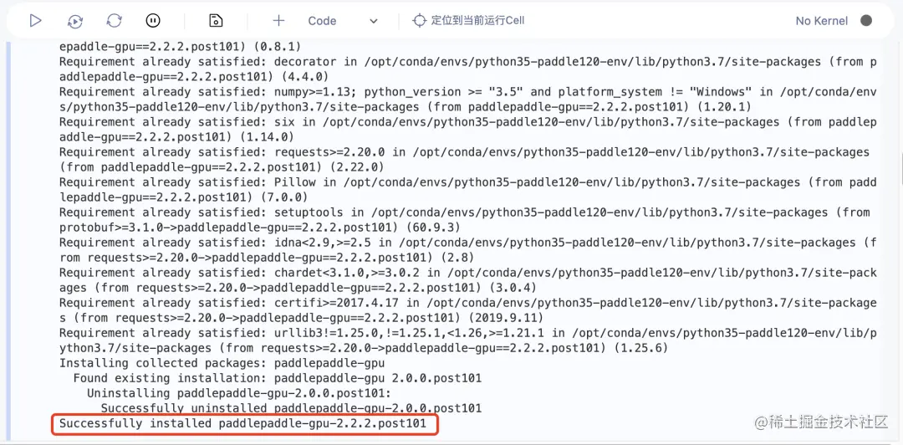Click the No Kernel label
This screenshot has width=903, height=445.
[821, 21]
